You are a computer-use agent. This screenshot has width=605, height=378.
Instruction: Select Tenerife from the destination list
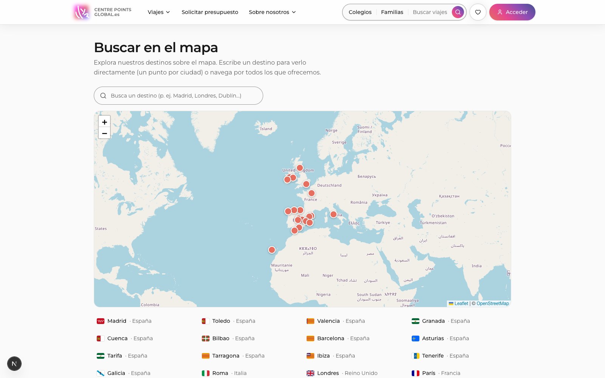coord(440,356)
